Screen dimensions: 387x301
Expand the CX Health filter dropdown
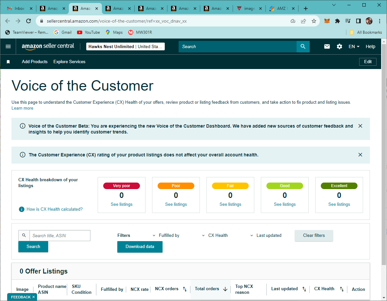215,236
